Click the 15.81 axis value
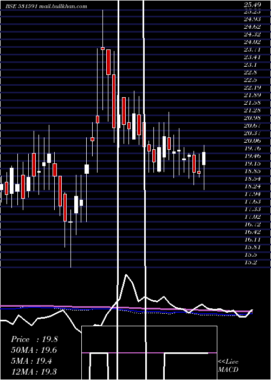 click(253, 247)
